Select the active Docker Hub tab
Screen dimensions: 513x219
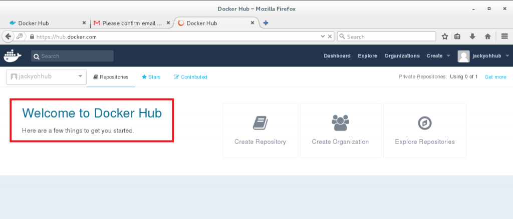click(x=216, y=23)
